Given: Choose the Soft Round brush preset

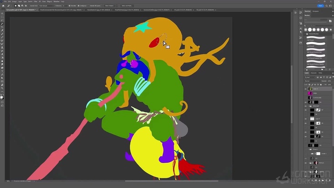Looking at the screenshot, I should tap(316, 38).
